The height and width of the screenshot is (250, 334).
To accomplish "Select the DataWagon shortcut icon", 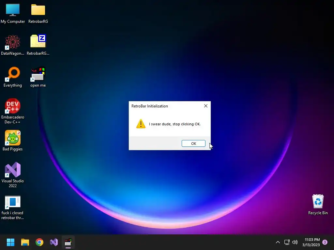I will point(13,45).
